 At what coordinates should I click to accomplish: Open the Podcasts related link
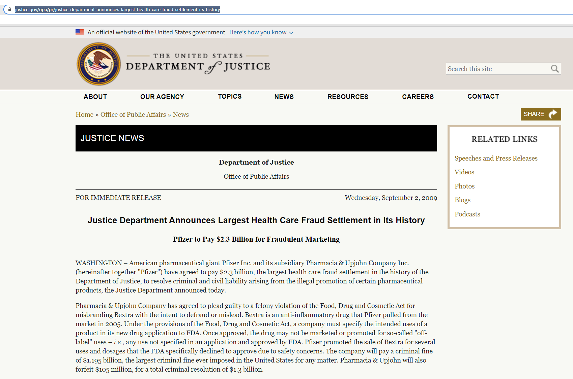pyautogui.click(x=467, y=214)
